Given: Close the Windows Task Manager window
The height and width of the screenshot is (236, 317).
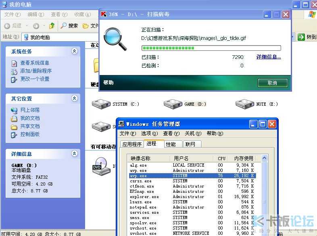Looking at the screenshot, I should coord(272,124).
